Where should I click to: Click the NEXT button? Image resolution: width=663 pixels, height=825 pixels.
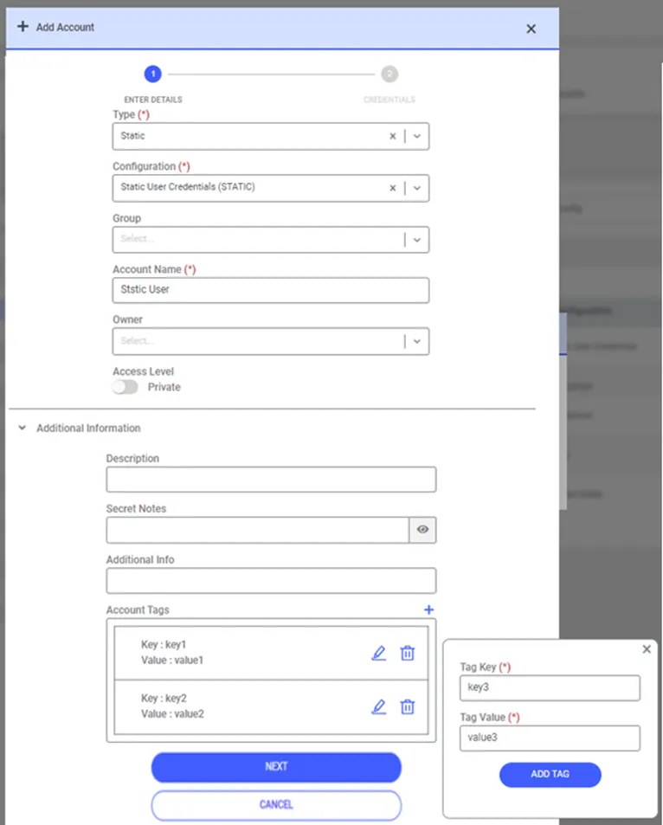click(x=276, y=767)
